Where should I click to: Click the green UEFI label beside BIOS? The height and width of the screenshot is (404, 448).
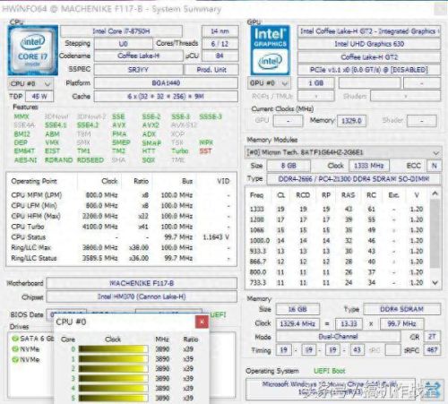click(219, 314)
